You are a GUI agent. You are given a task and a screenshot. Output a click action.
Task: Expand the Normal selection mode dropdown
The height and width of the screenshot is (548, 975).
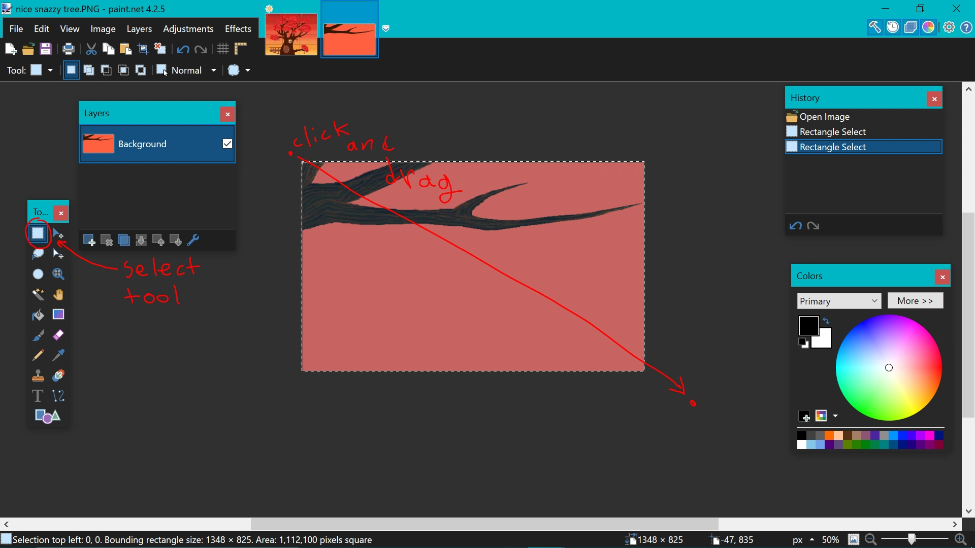tap(213, 71)
